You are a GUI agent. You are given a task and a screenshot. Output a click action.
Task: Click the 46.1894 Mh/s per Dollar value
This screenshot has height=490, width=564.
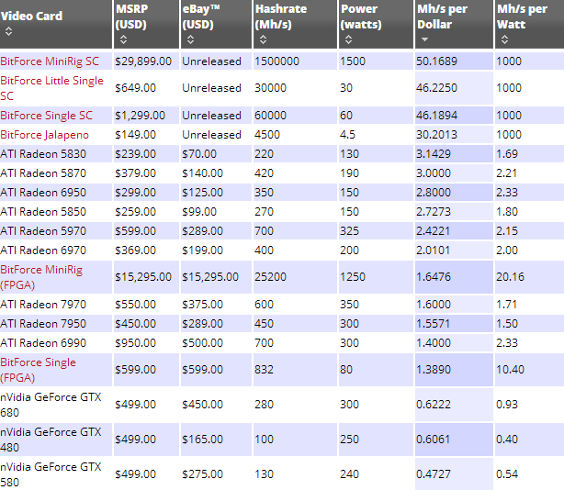pos(436,116)
